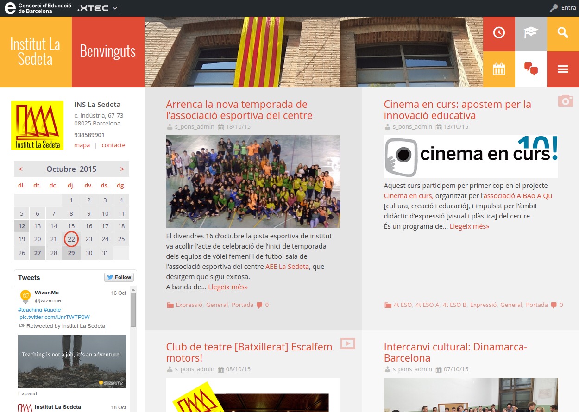This screenshot has height=412, width=579.
Task: Select day 29 in the calendar
Action: (x=71, y=253)
